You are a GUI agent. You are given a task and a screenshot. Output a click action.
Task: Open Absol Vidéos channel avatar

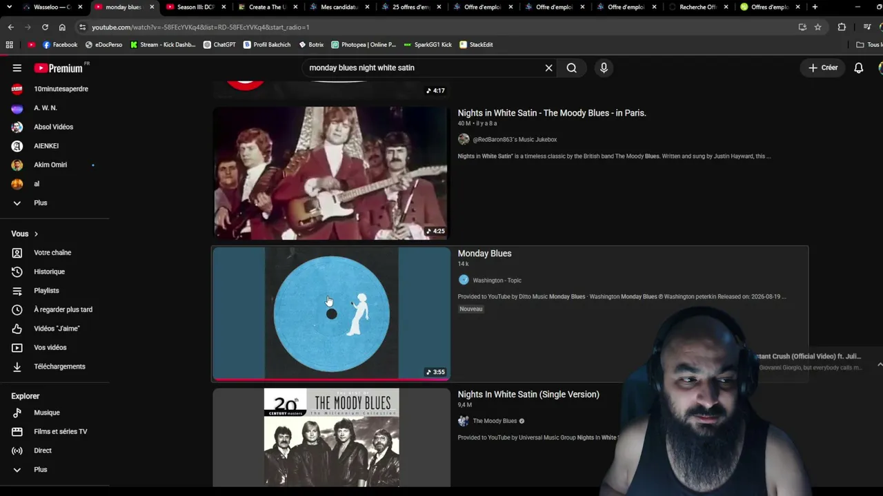(17, 127)
